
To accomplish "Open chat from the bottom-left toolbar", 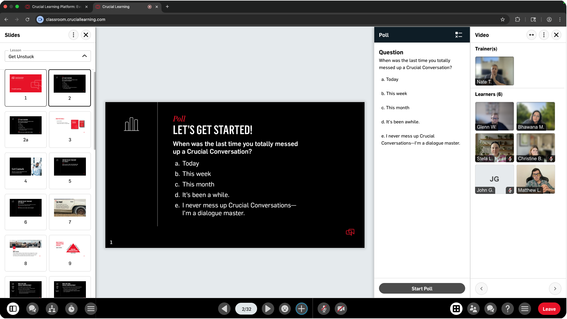I will coord(32,309).
